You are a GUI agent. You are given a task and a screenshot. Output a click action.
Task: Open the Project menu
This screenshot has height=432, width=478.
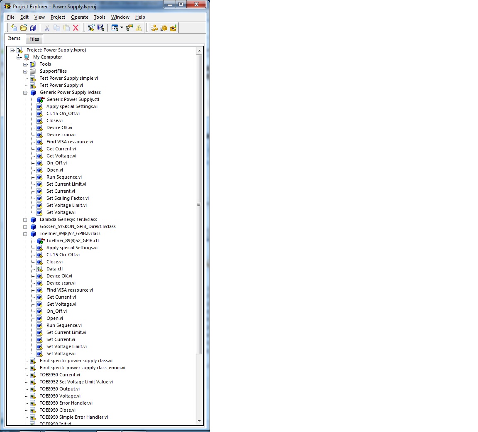(58, 17)
